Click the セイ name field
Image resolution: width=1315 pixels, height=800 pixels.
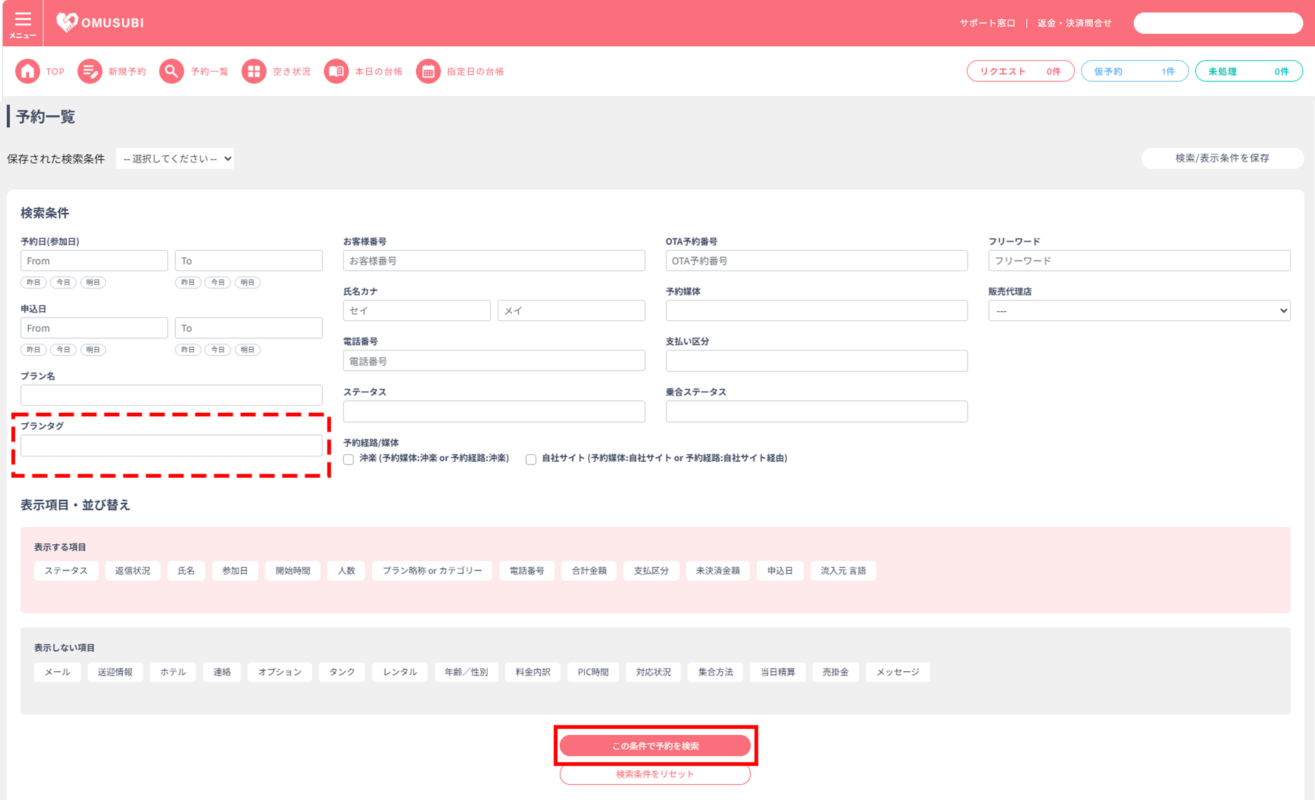pyautogui.click(x=417, y=310)
